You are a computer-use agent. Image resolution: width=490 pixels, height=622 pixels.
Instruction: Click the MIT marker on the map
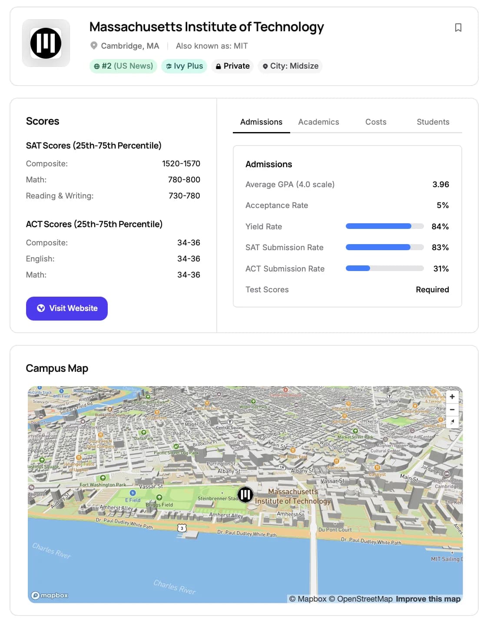click(245, 494)
